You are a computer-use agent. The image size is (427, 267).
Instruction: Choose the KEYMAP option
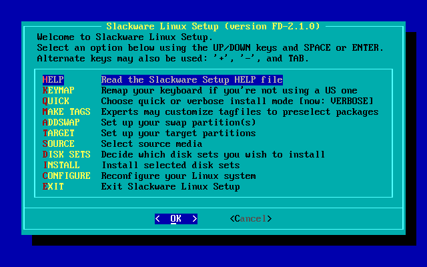(58, 90)
